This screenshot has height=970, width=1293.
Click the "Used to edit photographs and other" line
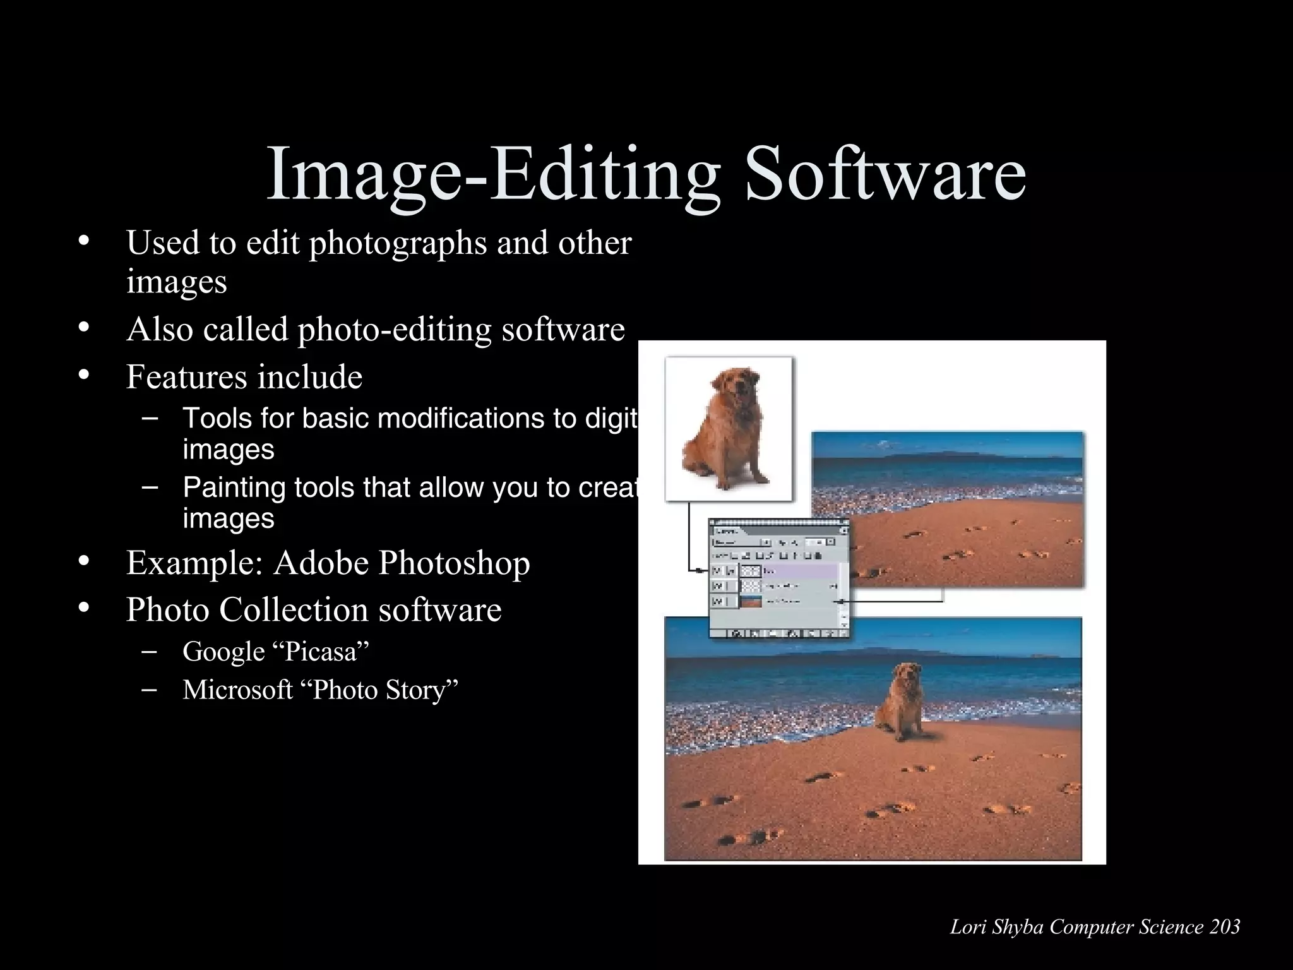pos(379,242)
